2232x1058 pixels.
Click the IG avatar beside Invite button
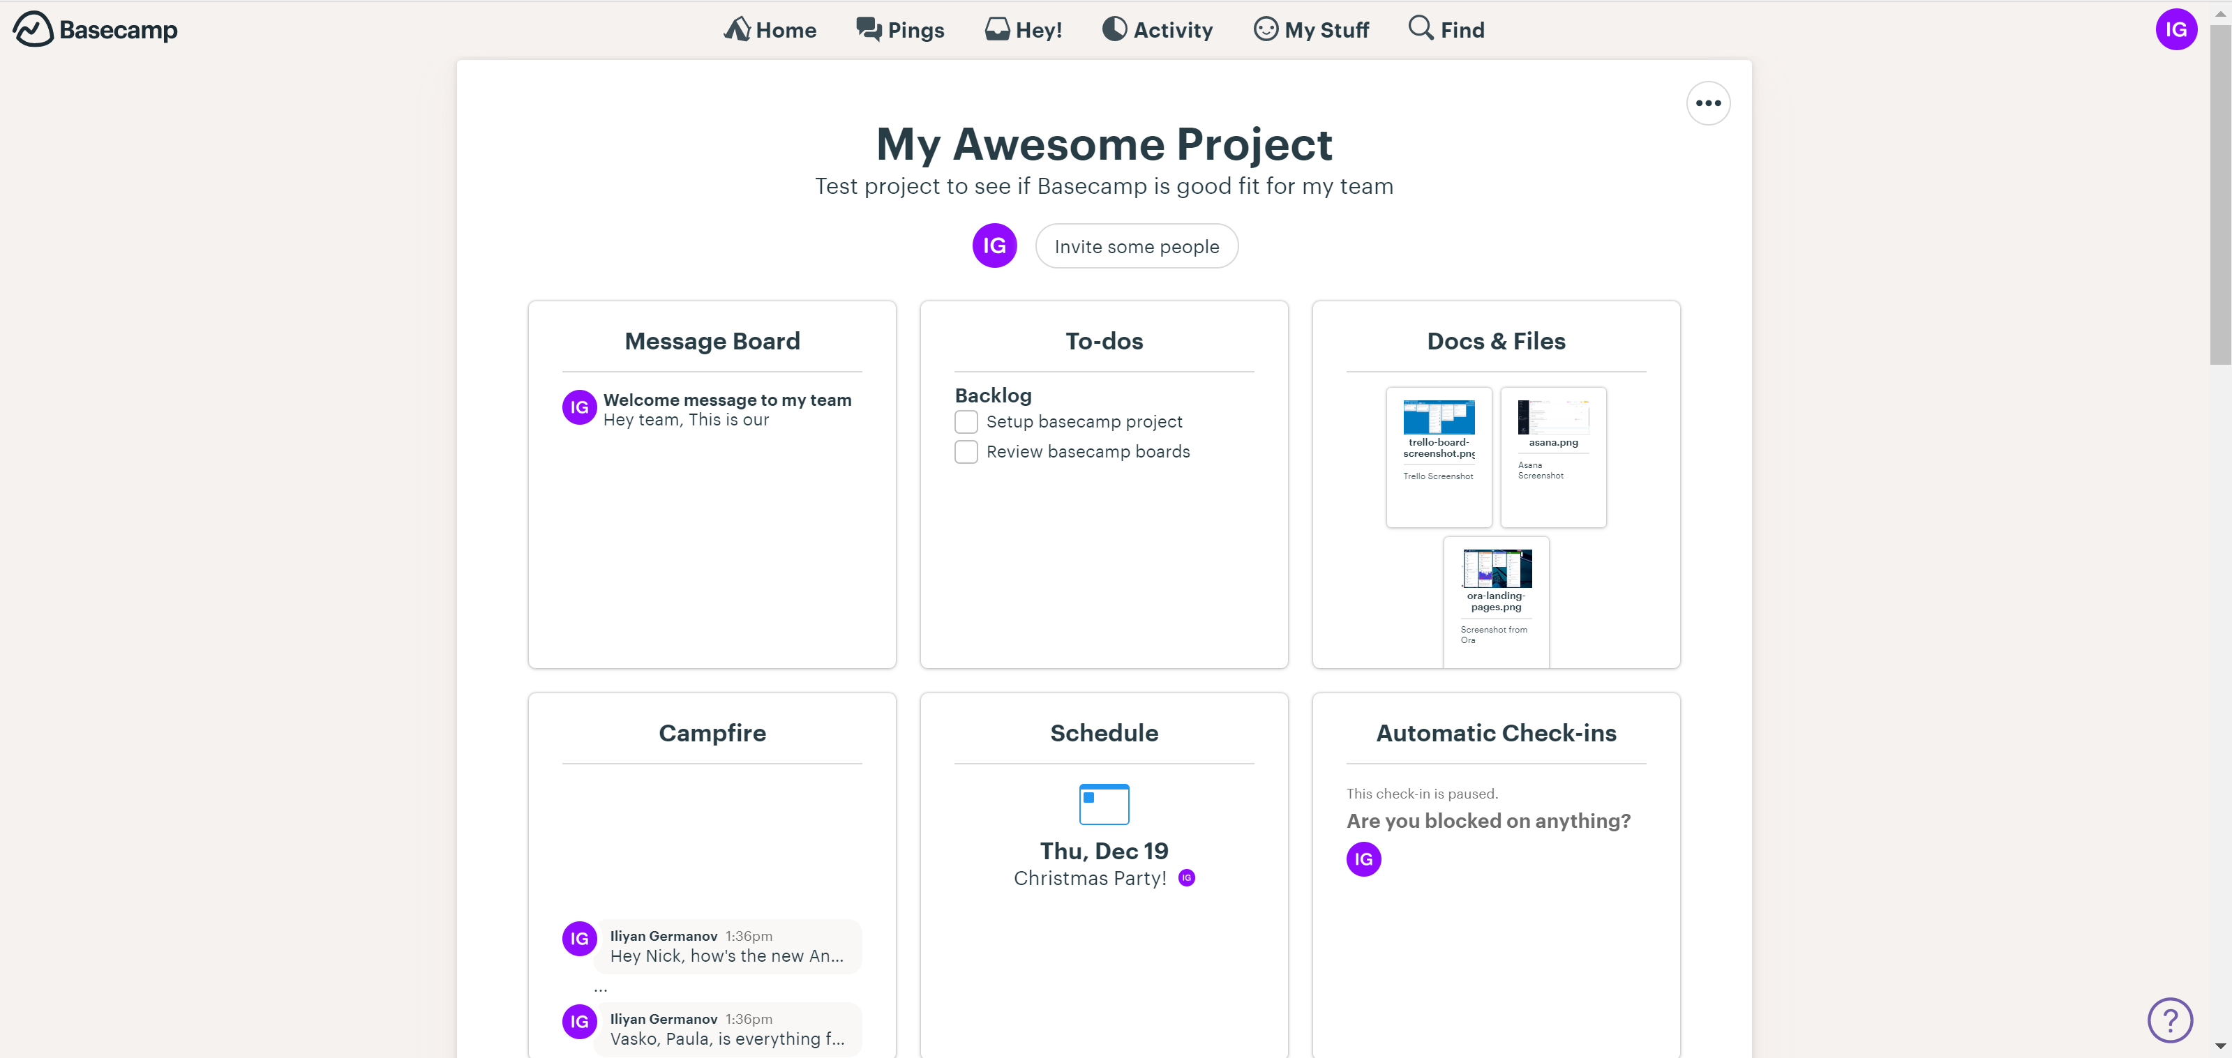pos(994,245)
